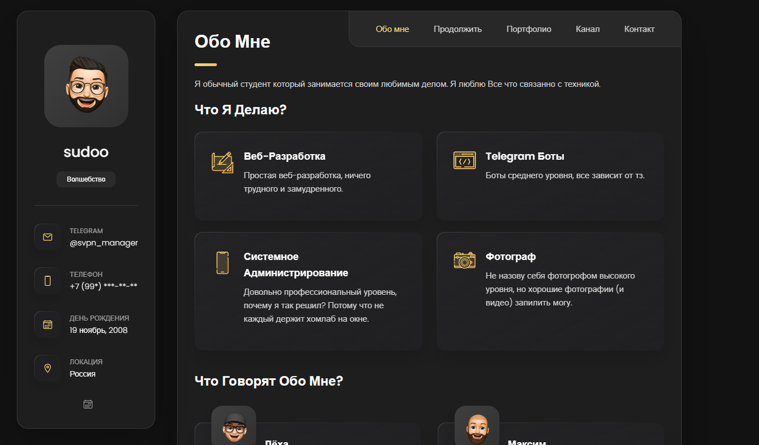Click the Веб-Разработка design icon
The height and width of the screenshot is (445, 759).
point(223,163)
